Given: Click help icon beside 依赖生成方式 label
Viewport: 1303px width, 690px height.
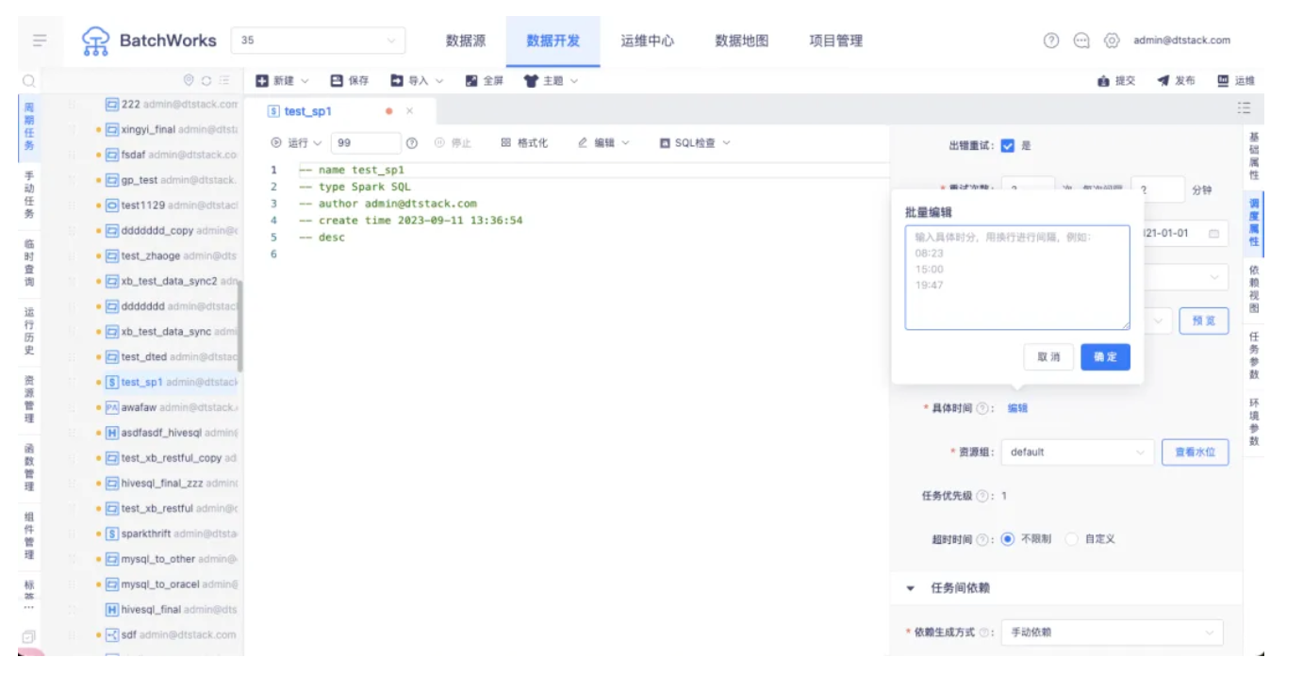Looking at the screenshot, I should click(x=984, y=632).
